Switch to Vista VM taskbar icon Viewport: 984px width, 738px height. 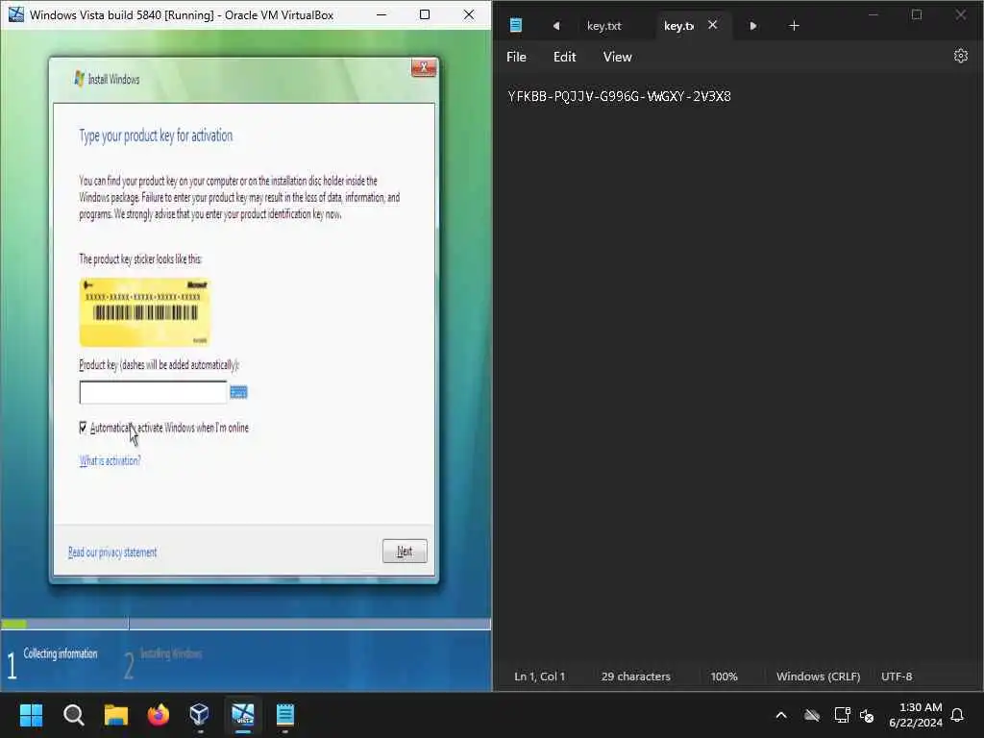tap(243, 715)
